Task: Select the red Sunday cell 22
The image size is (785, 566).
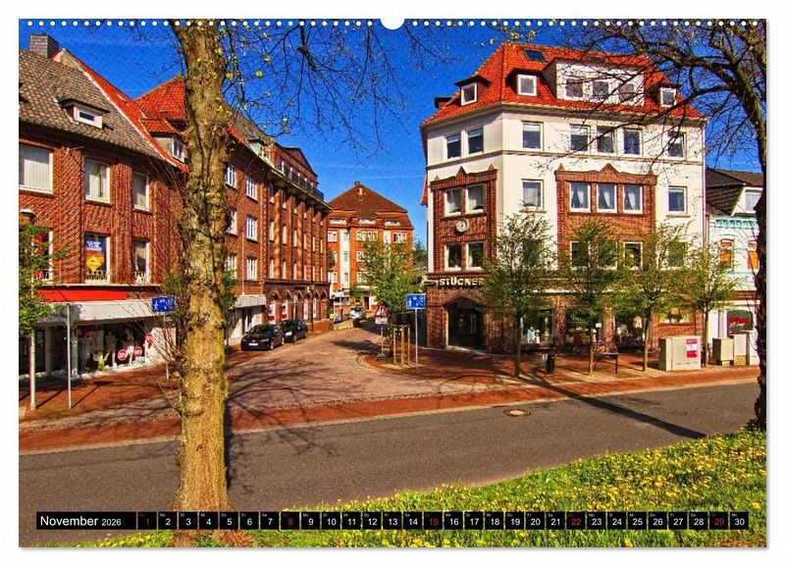Action: [576, 521]
